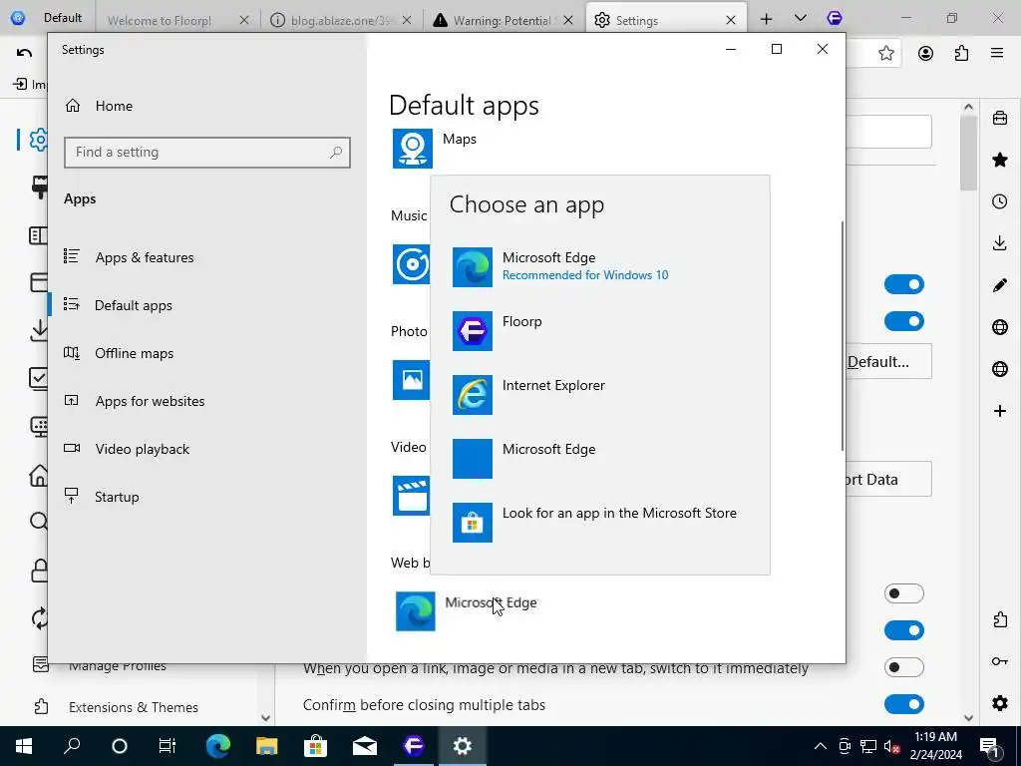This screenshot has height=766, width=1021.
Task: Toggle the switch beside Confirm before closing multiple tabs
Action: [x=903, y=704]
